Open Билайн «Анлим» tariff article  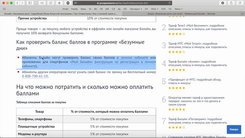(198, 63)
